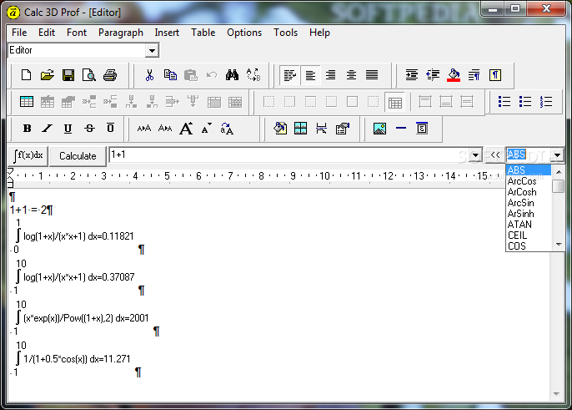572x410 pixels.
Task: Open the Font menu
Action: [77, 33]
